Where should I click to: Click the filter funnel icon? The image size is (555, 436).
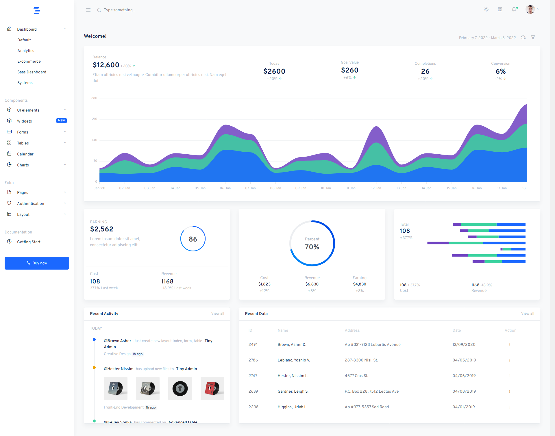533,37
